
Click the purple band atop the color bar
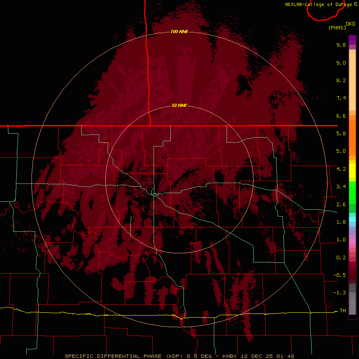[x=352, y=40]
